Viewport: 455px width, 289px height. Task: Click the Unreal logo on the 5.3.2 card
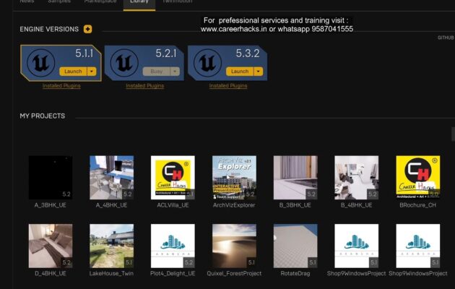(x=207, y=63)
